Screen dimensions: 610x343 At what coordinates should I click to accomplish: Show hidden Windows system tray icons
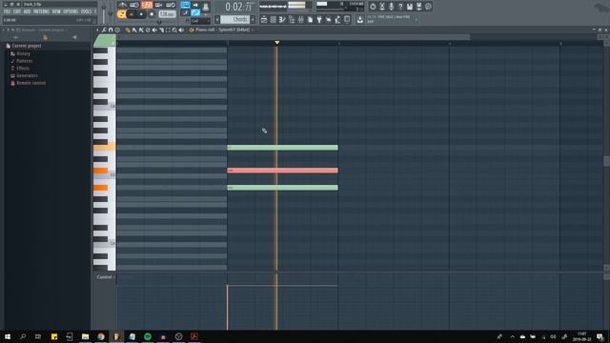pyautogui.click(x=513, y=336)
